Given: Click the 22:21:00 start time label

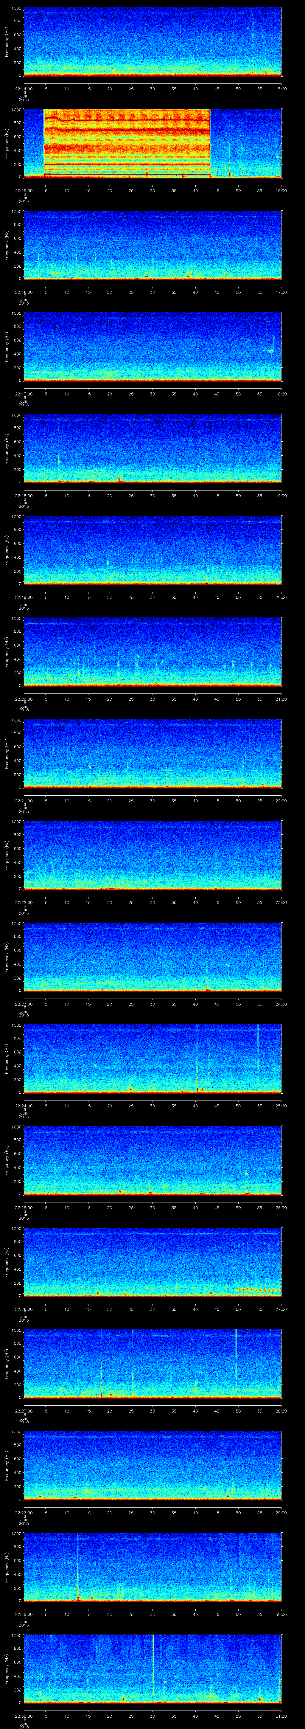Looking at the screenshot, I should (x=24, y=801).
